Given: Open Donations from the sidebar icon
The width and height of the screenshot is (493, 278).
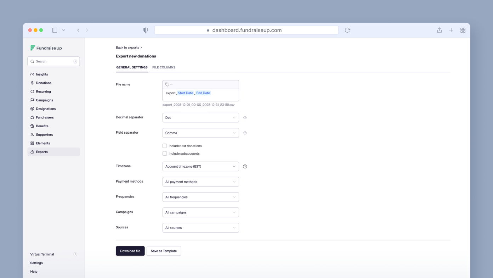Looking at the screenshot, I should [x=32, y=83].
